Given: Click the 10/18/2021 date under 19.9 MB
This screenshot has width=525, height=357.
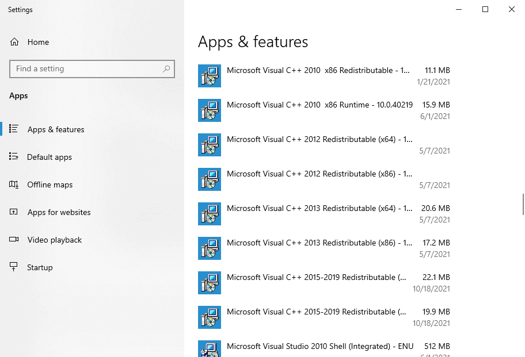Looking at the screenshot, I should coord(431,323).
